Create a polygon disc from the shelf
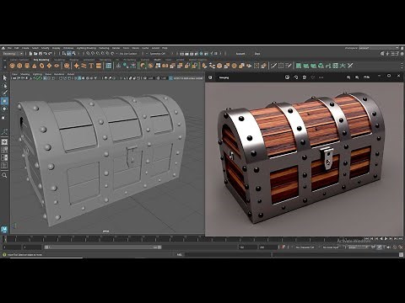The image size is (405, 303). [57, 66]
